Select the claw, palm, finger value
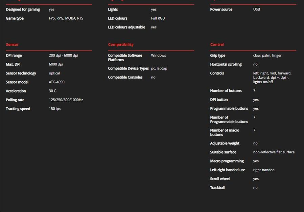The width and height of the screenshot is (304, 212). (267, 56)
